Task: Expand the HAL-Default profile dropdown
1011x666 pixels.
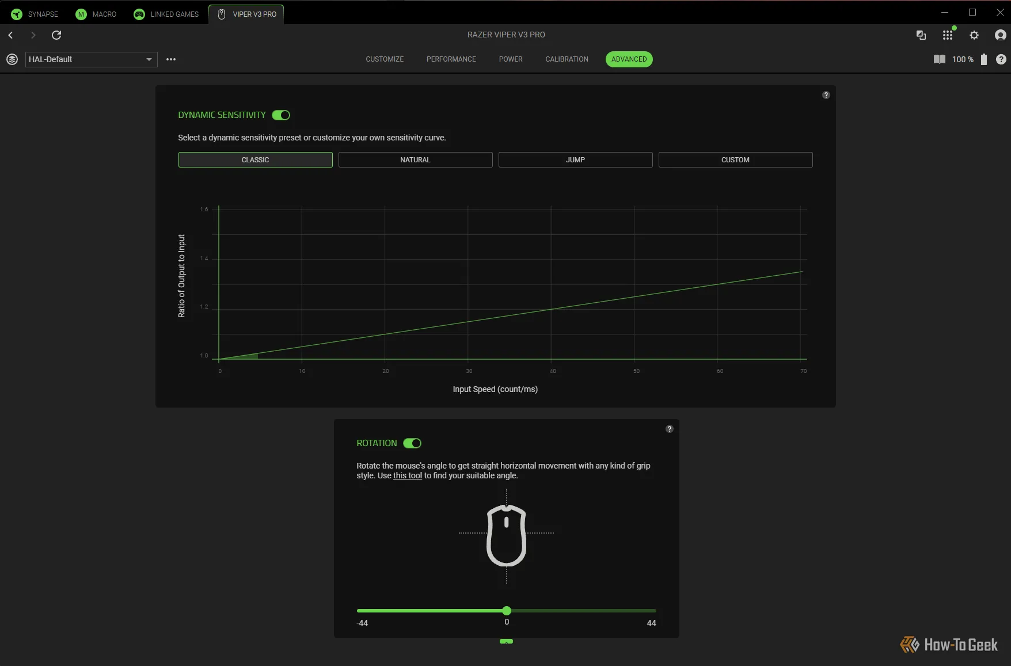Action: click(x=92, y=59)
